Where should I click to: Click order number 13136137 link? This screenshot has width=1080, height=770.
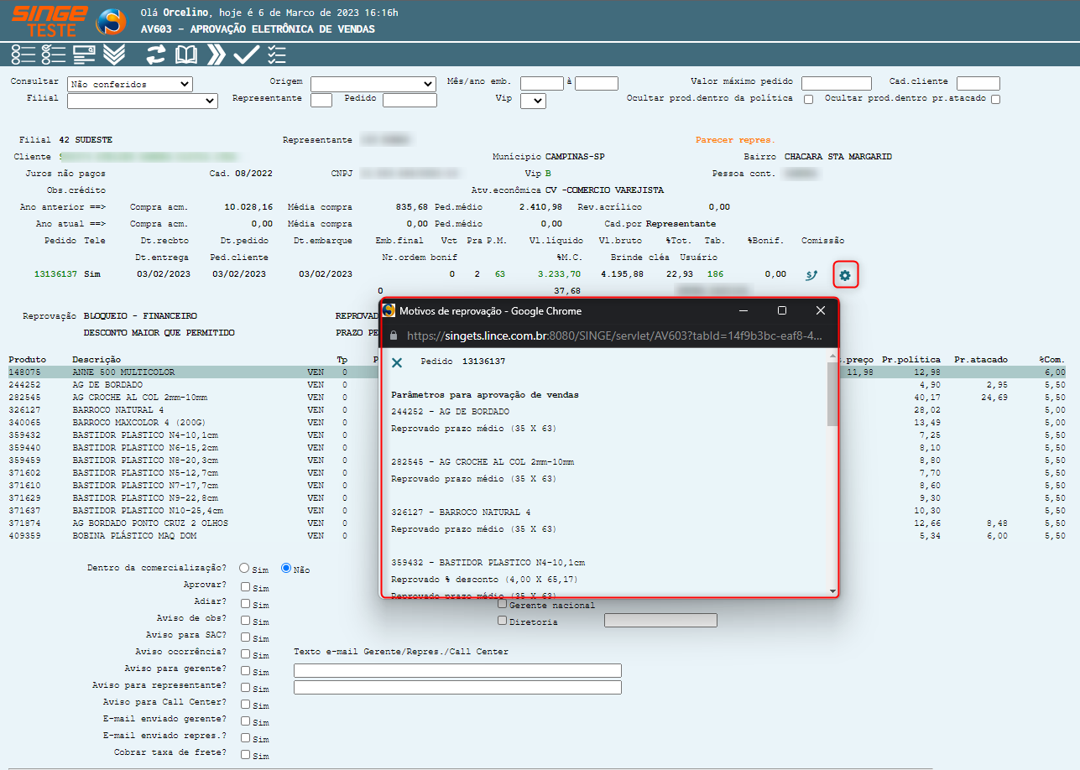(x=55, y=274)
